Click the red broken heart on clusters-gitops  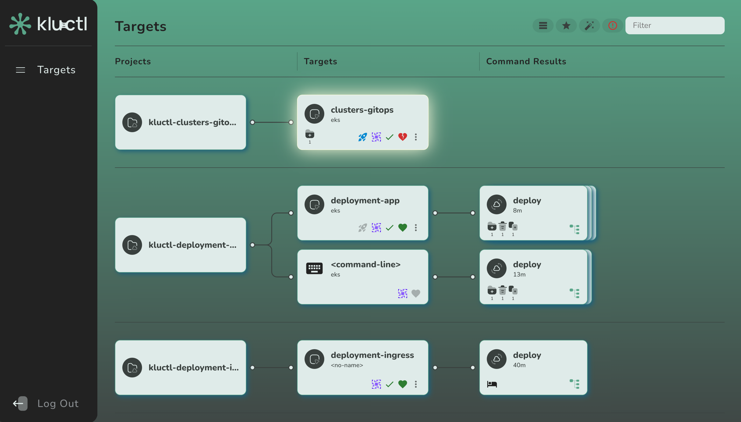[x=403, y=137]
